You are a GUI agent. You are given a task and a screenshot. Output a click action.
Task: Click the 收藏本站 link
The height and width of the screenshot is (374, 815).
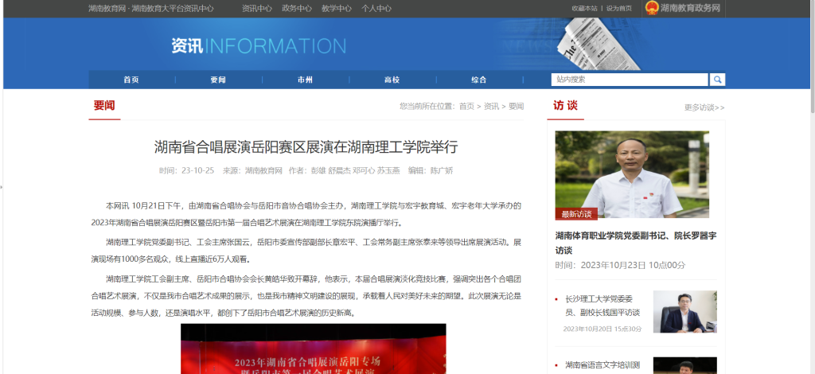pyautogui.click(x=584, y=9)
